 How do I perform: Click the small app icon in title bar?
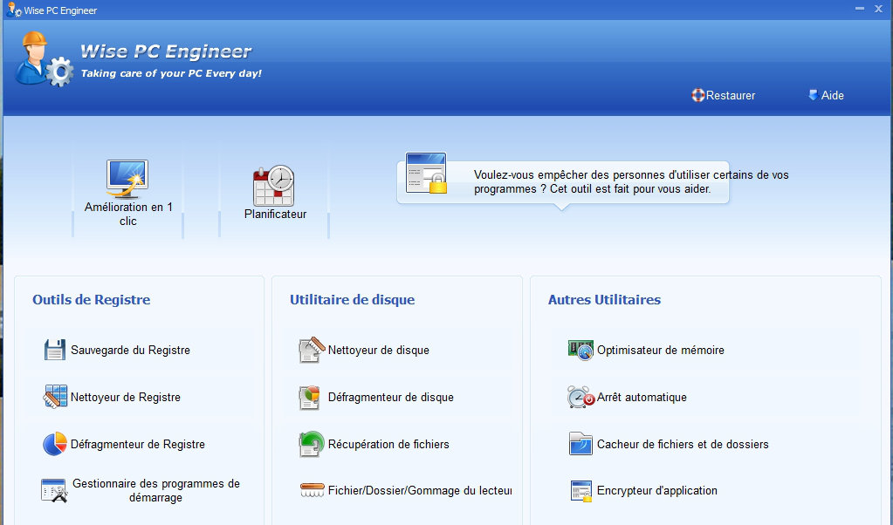(14, 10)
